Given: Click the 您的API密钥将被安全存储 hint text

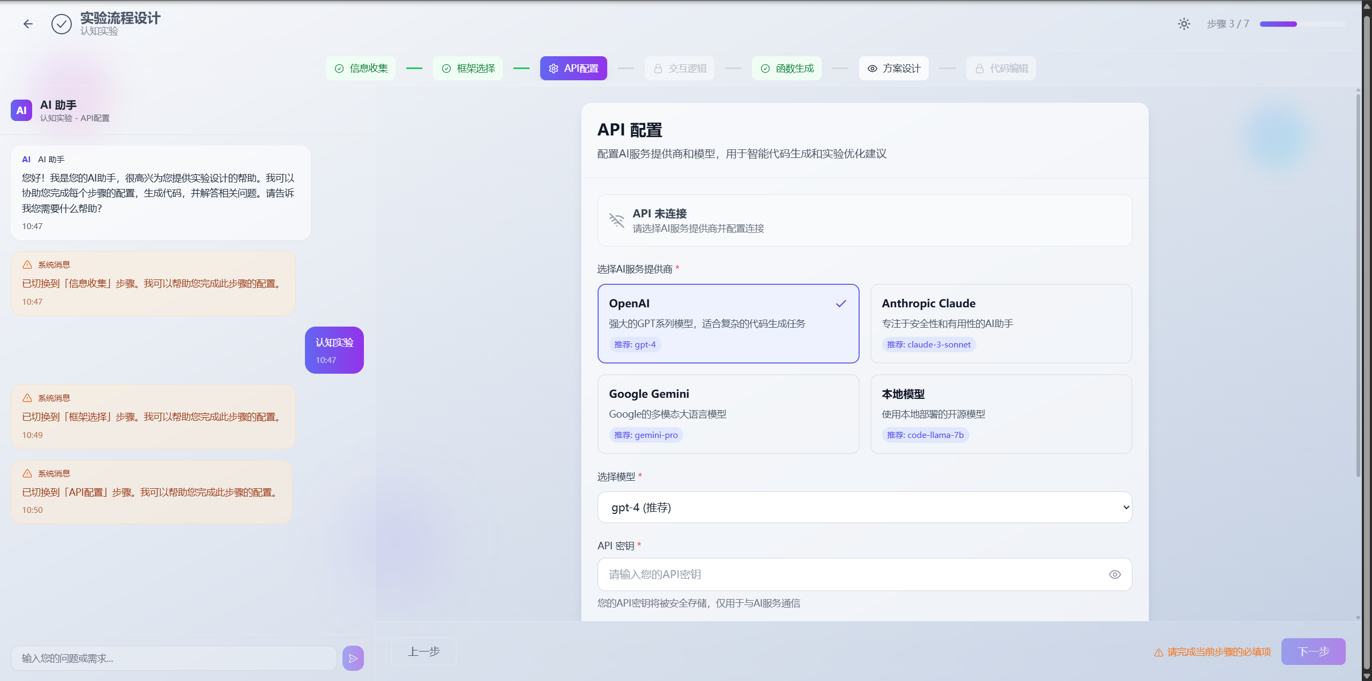Looking at the screenshot, I should click(699, 603).
